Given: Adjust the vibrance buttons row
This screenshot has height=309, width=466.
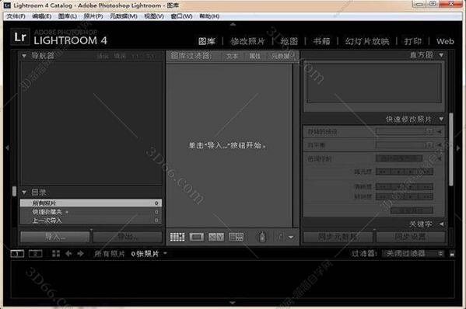Looking at the screenshot, I should (x=405, y=196).
